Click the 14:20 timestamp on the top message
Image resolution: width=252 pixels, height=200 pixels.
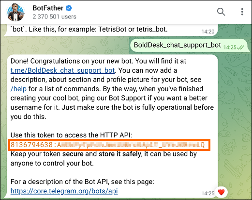click(208, 32)
